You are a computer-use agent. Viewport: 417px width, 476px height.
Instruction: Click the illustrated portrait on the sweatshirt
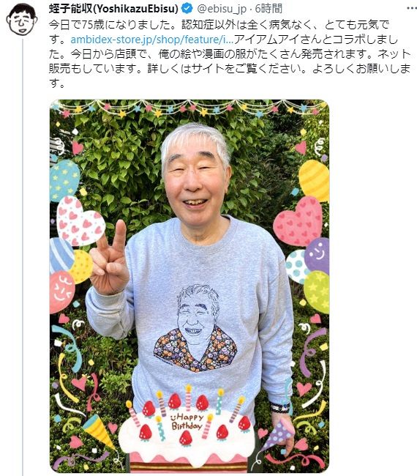195,328
